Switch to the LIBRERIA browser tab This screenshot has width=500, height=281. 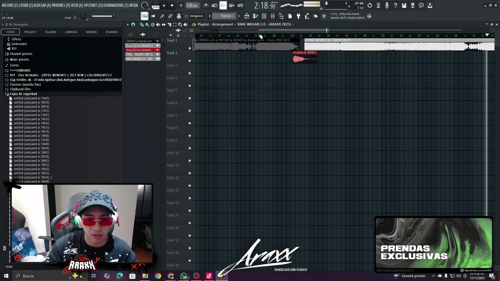[71, 32]
